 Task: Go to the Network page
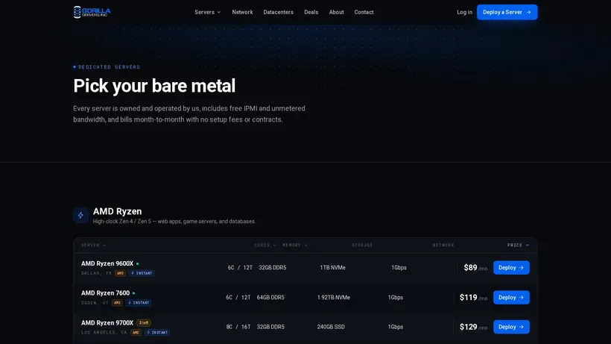tap(242, 12)
